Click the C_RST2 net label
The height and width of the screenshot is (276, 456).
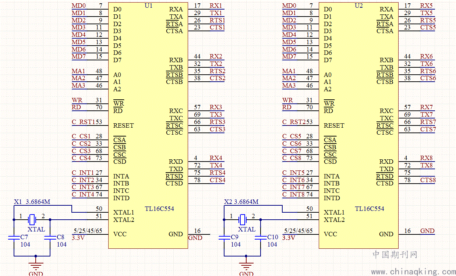click(294, 122)
